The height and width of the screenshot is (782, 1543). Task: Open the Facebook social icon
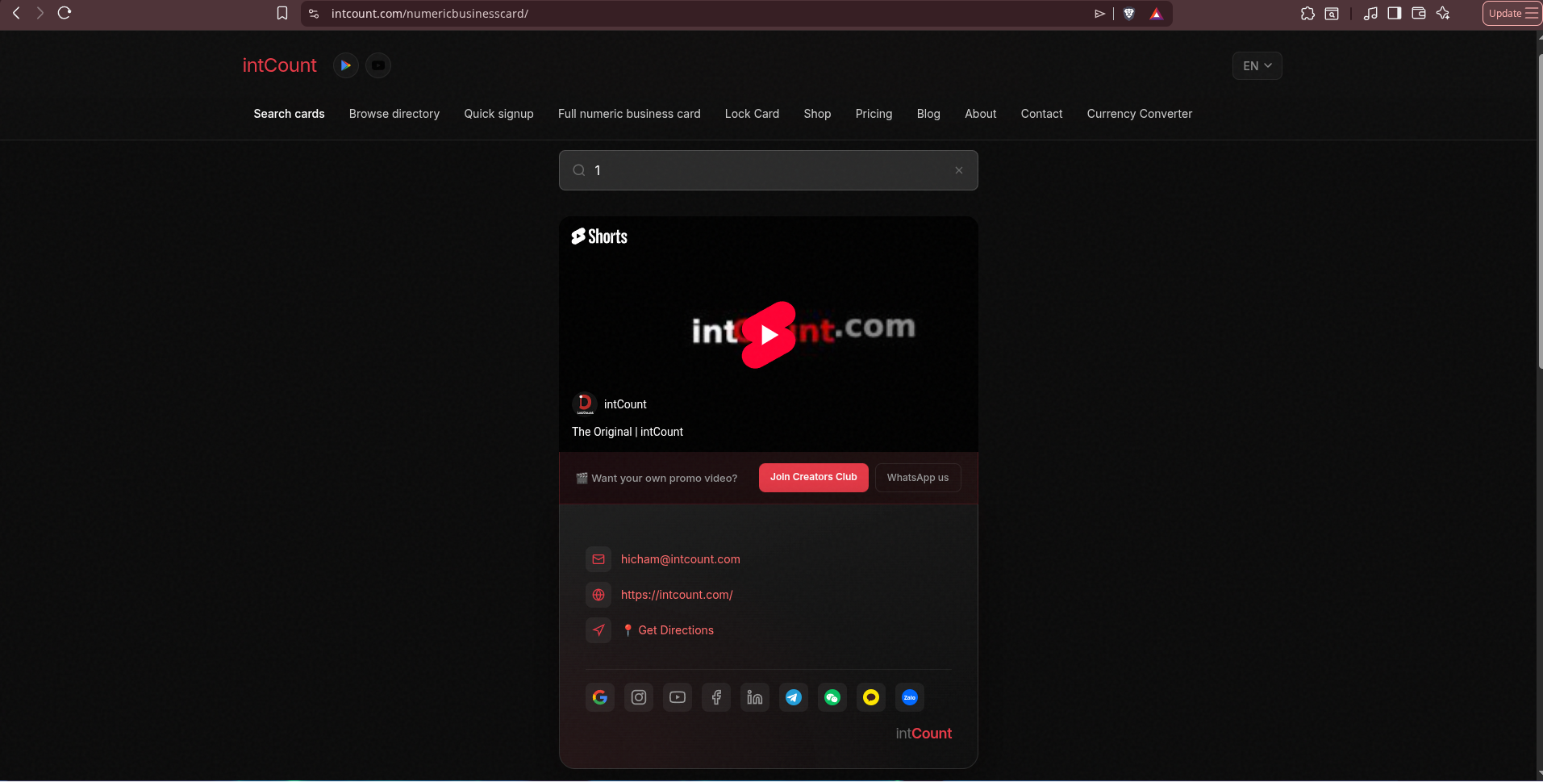(x=716, y=697)
